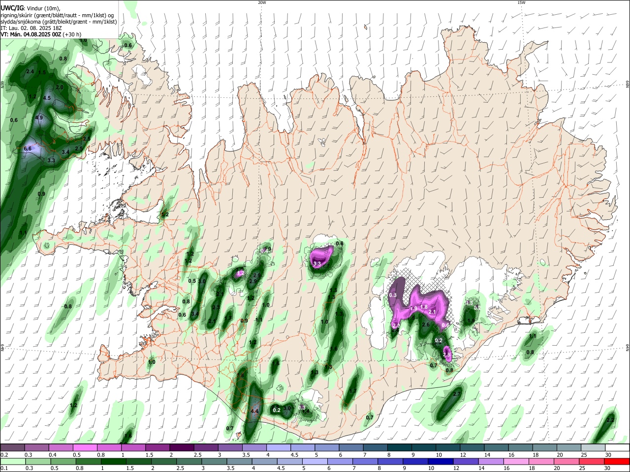Click the white 30 swatch in upper legend
The height and width of the screenshot is (472, 630).
[618, 448]
